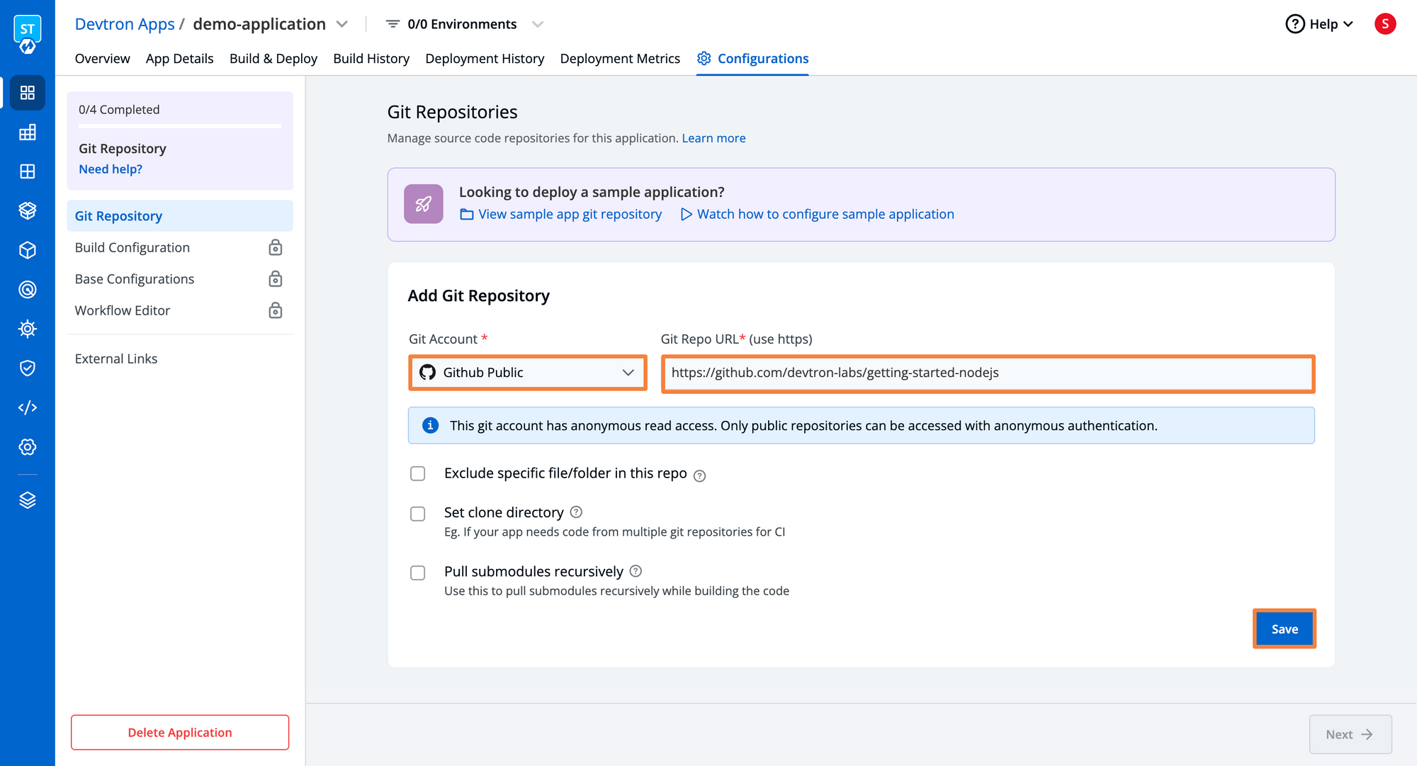Click the Git Repo URL input field
1417x766 pixels.
pyautogui.click(x=988, y=372)
